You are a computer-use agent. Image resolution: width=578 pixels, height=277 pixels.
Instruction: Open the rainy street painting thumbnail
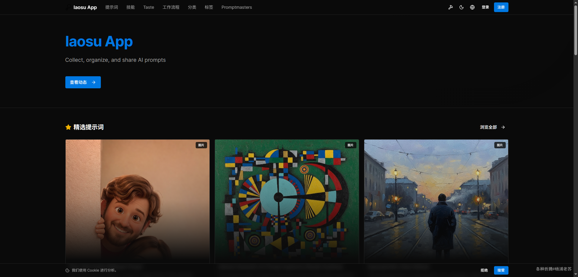tap(436, 201)
